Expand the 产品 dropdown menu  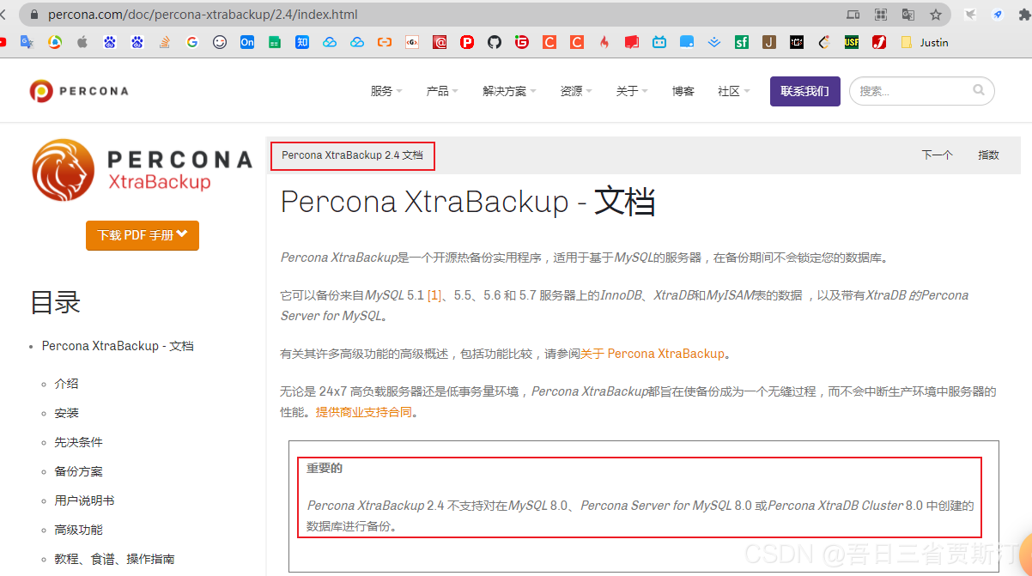point(442,91)
